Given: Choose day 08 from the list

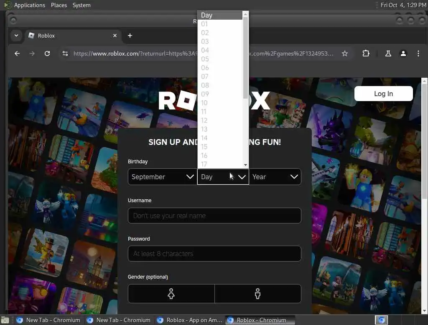Looking at the screenshot, I should [x=220, y=85].
